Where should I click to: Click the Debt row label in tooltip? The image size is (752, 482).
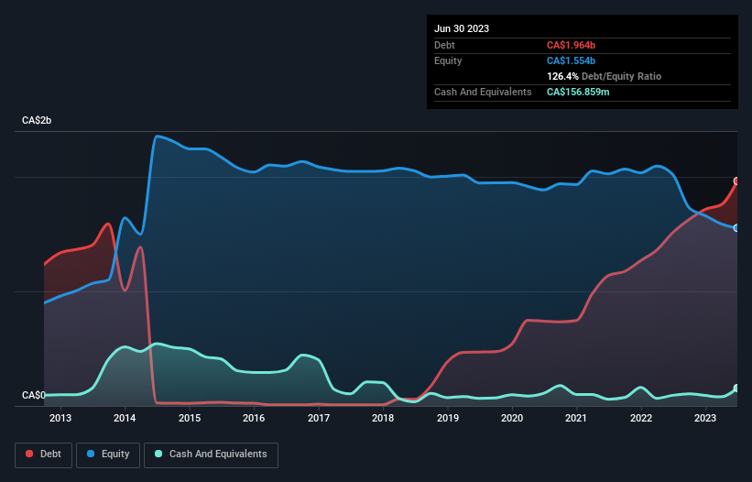click(444, 45)
